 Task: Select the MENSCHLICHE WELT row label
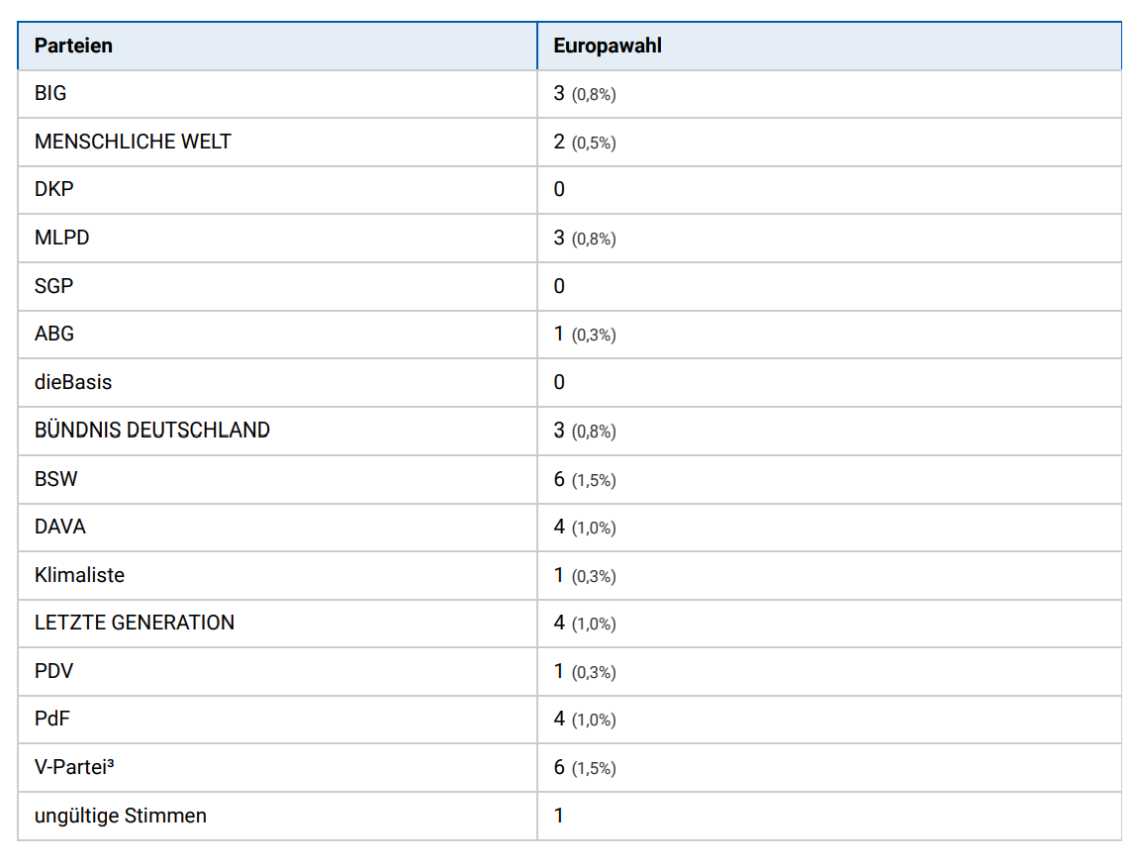pos(133,142)
